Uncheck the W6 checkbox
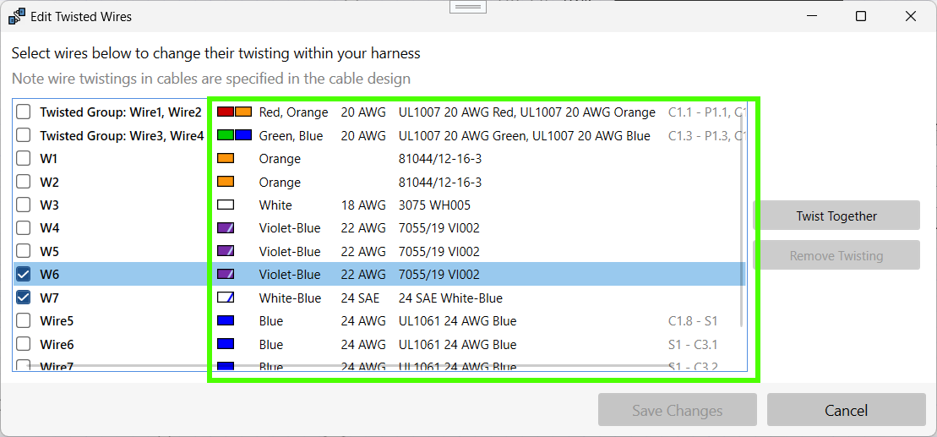 pyautogui.click(x=24, y=275)
